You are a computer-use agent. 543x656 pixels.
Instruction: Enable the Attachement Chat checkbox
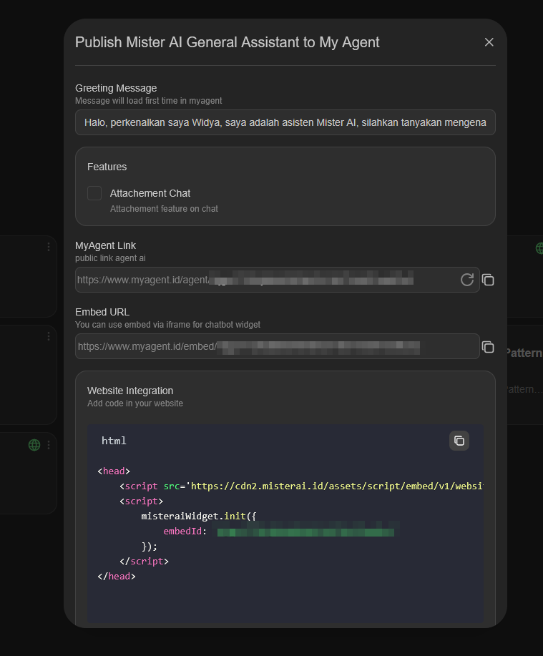(94, 192)
